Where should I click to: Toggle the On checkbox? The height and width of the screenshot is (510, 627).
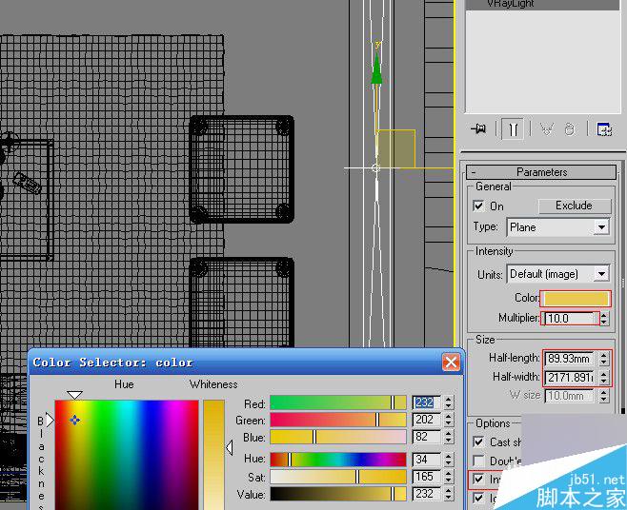point(478,206)
